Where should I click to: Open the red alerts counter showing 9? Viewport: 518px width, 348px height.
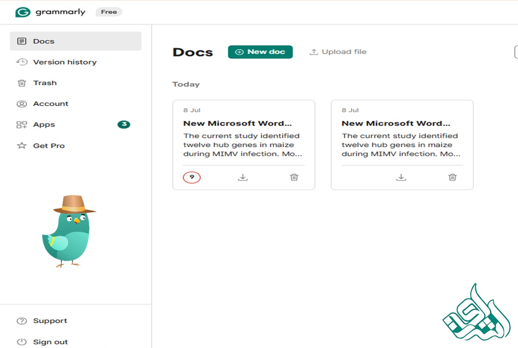point(192,177)
